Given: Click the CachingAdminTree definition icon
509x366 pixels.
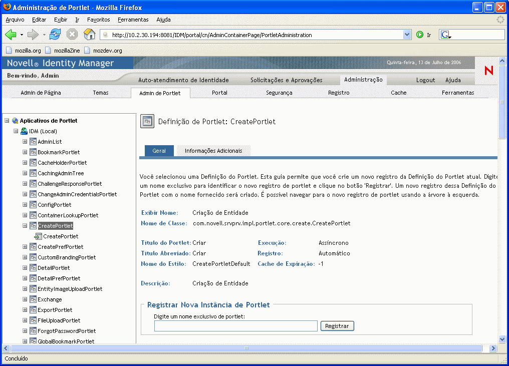Looking at the screenshot, I should pyautogui.click(x=33, y=173).
